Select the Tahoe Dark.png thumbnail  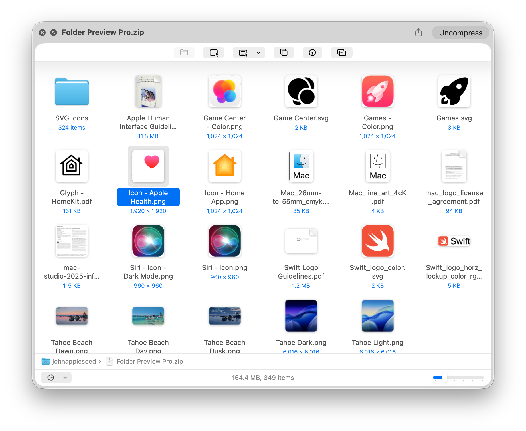(x=301, y=316)
